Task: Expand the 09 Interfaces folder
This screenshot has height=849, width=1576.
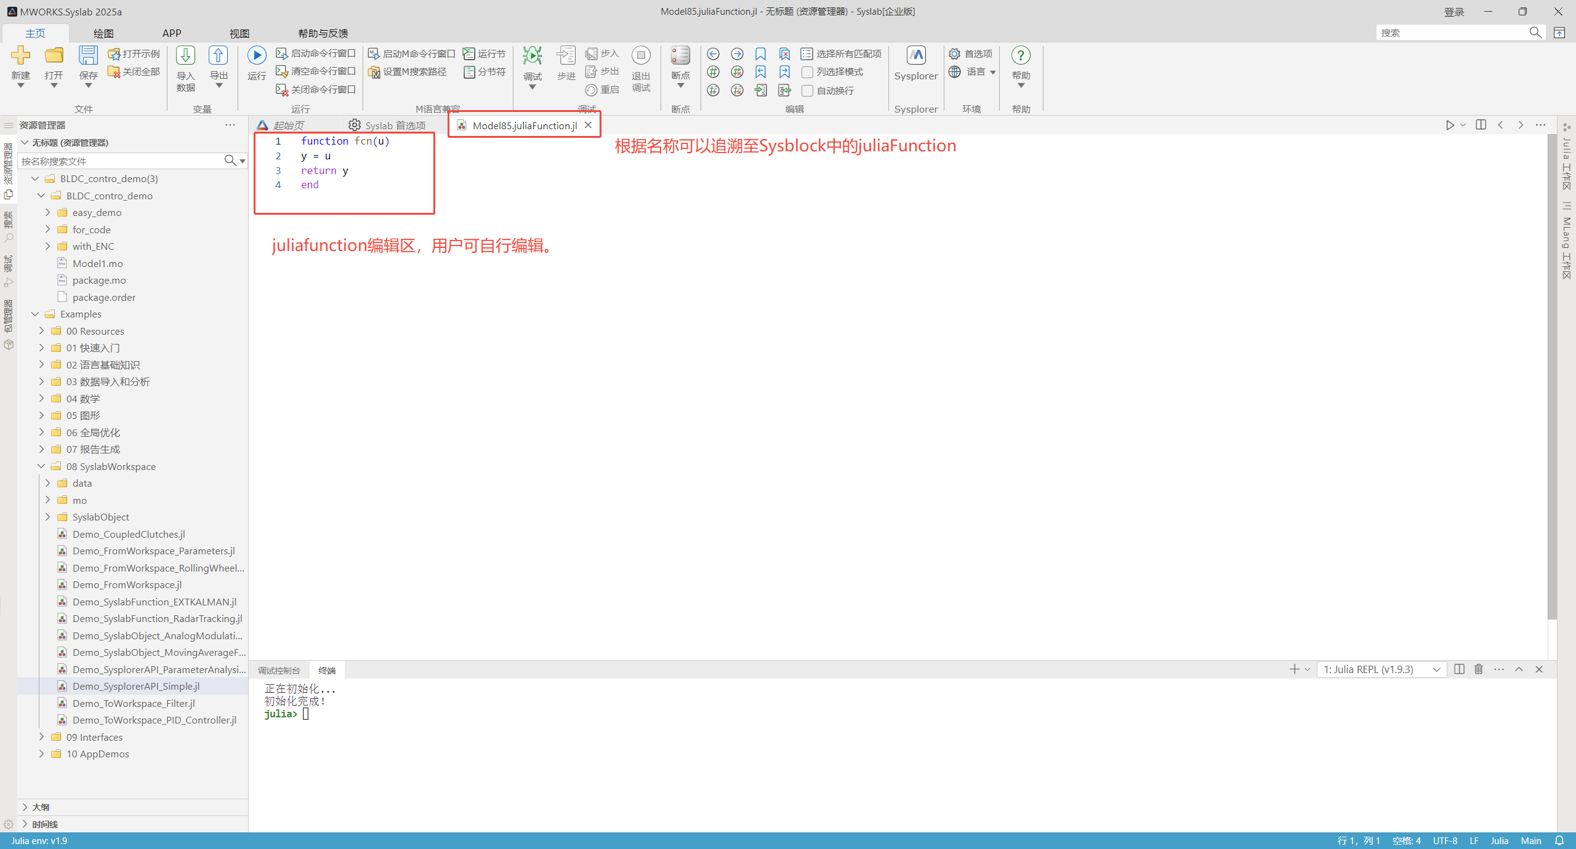Action: tap(41, 737)
